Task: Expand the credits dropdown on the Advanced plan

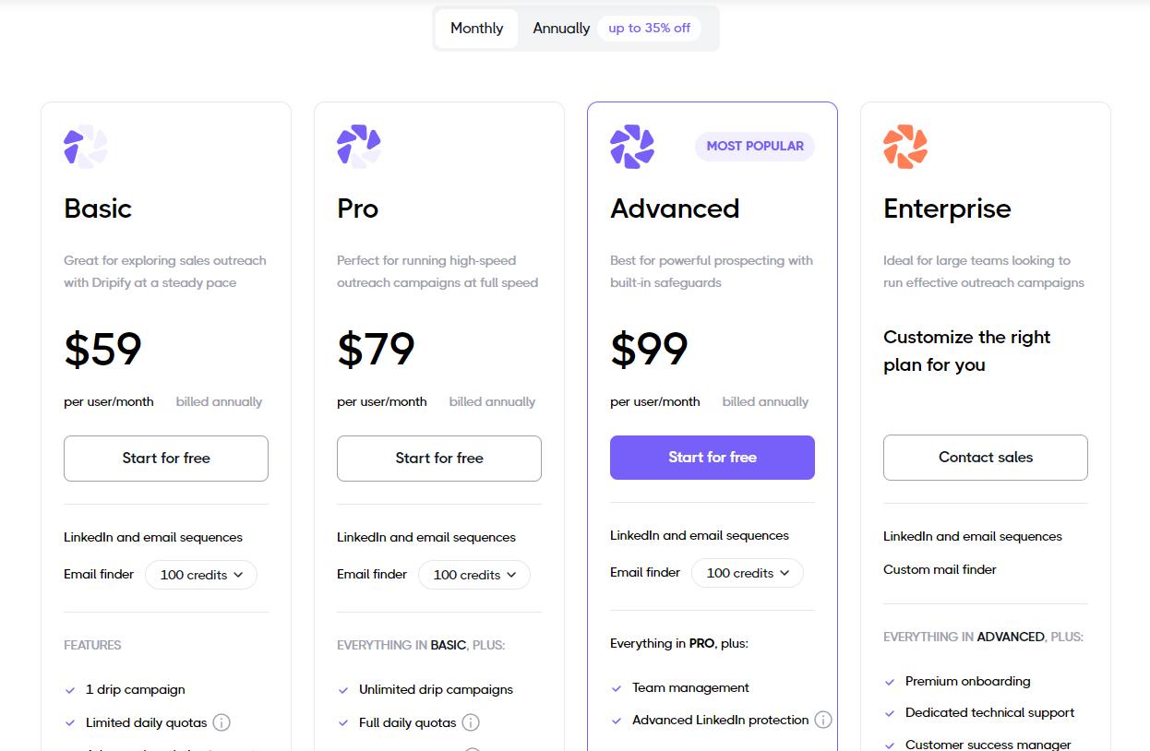Action: click(x=748, y=572)
